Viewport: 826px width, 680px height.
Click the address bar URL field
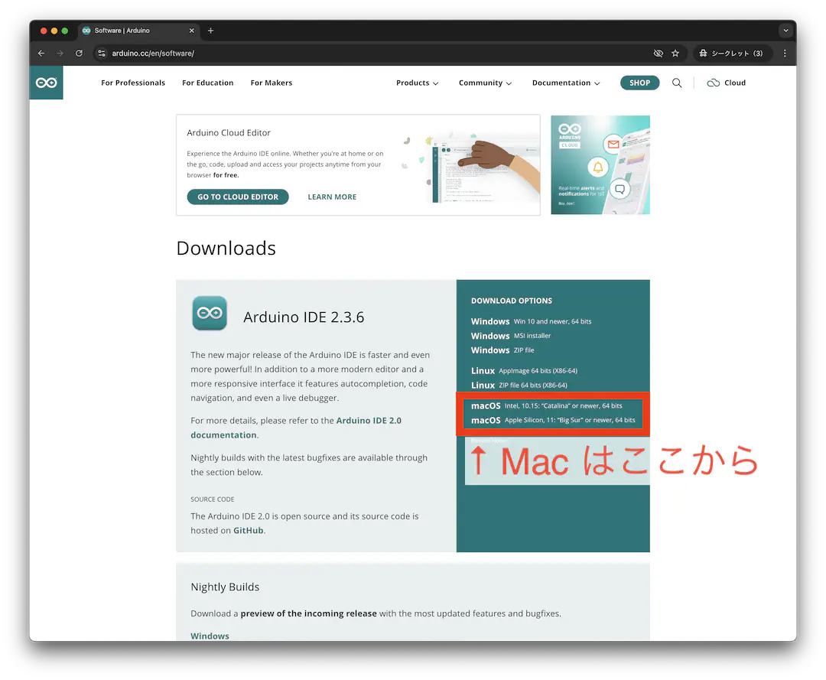[x=369, y=54]
